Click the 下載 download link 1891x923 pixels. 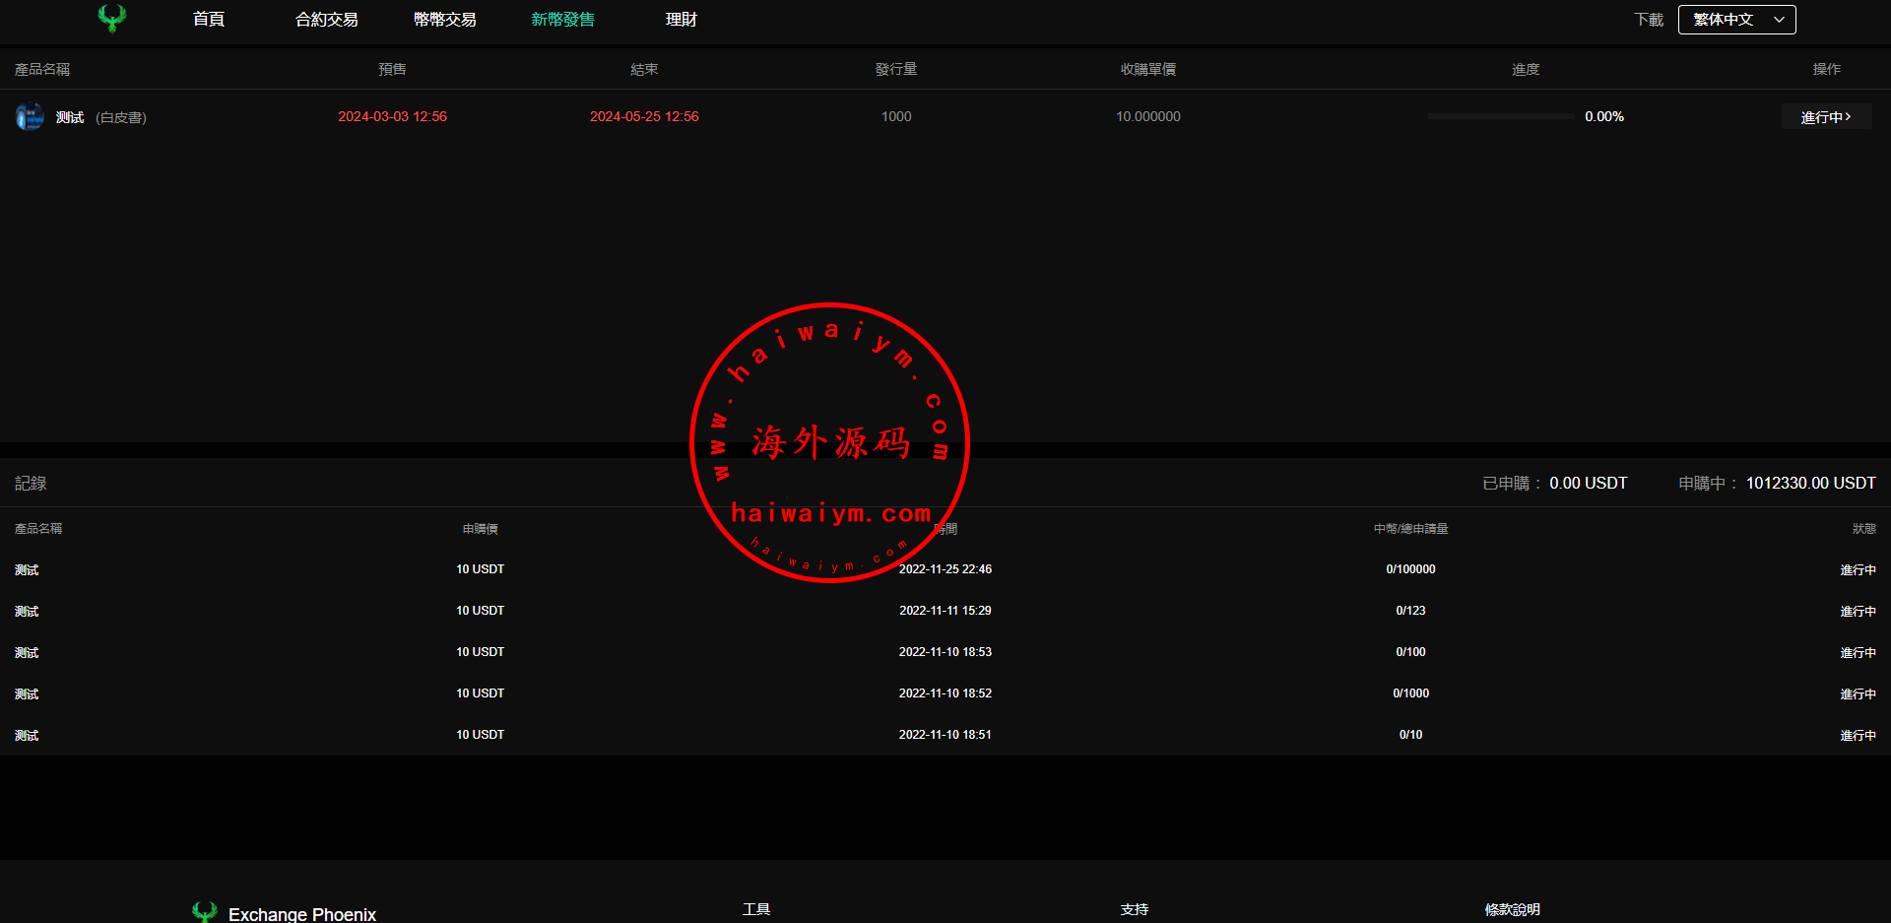(x=1648, y=20)
